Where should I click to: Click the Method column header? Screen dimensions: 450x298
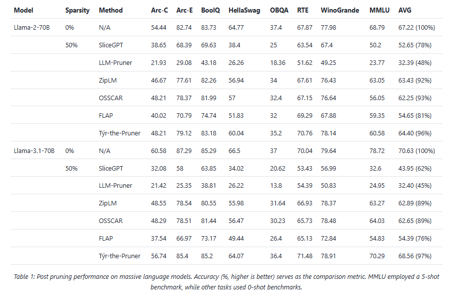[x=110, y=10]
